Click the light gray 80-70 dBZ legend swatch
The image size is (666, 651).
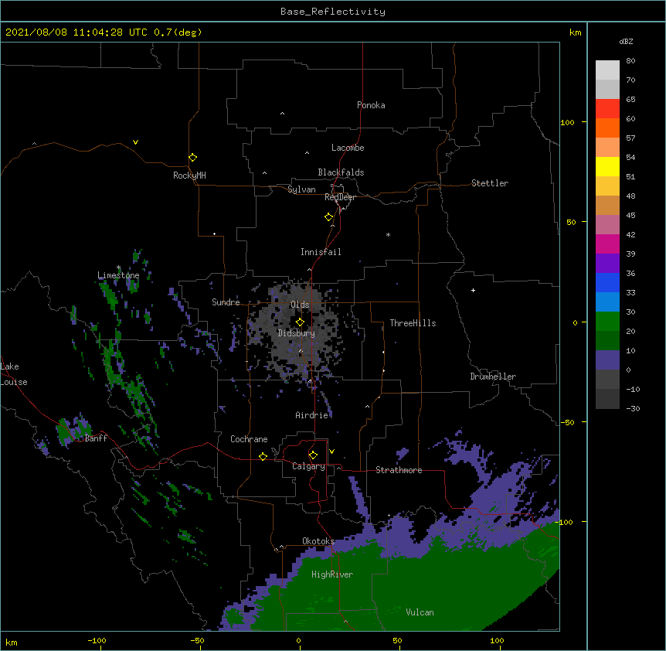(x=607, y=70)
